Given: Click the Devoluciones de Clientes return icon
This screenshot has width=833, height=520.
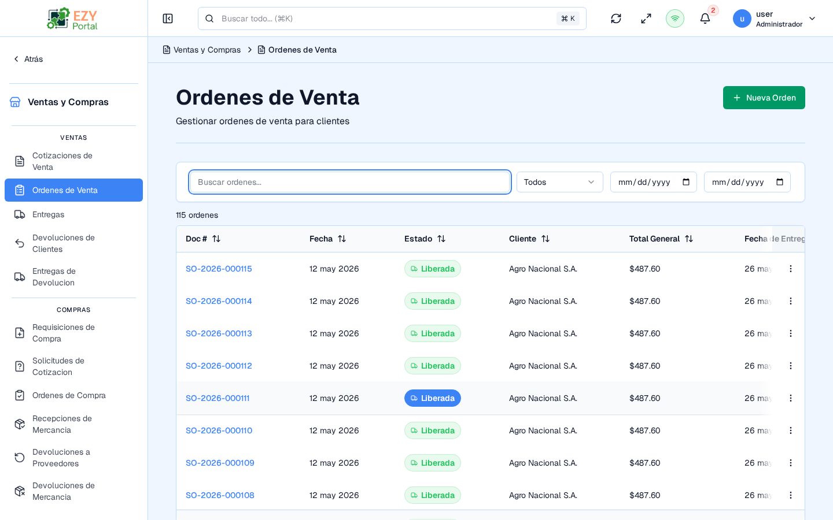Looking at the screenshot, I should (x=20, y=243).
